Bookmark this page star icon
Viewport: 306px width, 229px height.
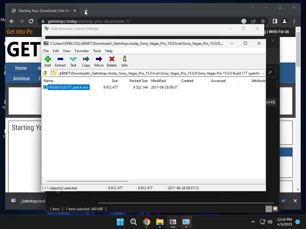263,21
